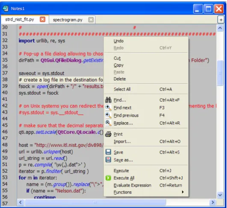Image resolution: width=227 pixels, height=208 pixels.
Task: Choose Select All in the context menu
Action: [x=146, y=89]
